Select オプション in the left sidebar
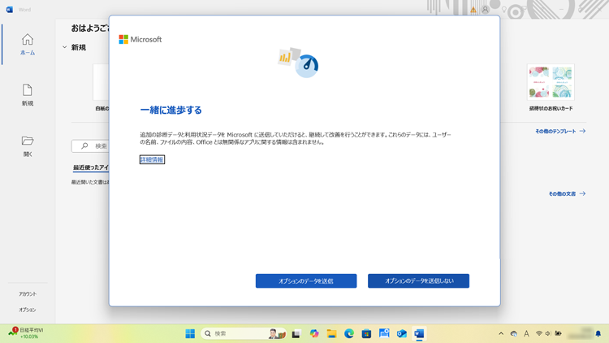The image size is (609, 343). click(28, 310)
